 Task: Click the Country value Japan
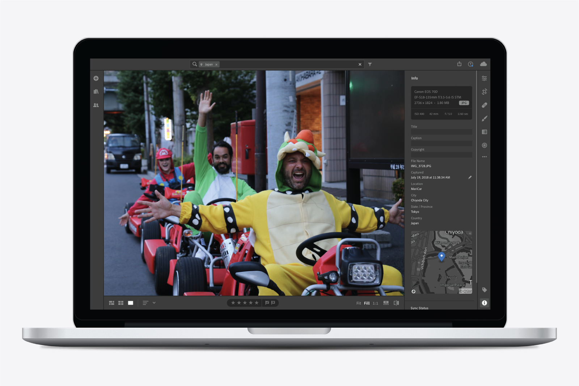coord(415,223)
